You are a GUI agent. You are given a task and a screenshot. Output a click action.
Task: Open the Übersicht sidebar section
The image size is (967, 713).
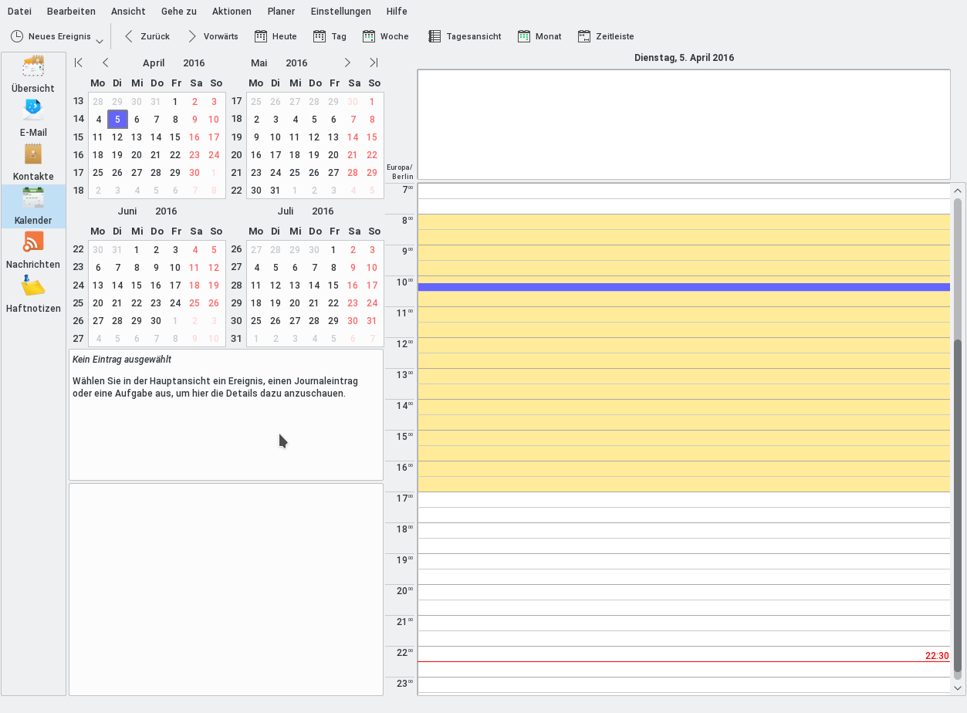click(33, 74)
